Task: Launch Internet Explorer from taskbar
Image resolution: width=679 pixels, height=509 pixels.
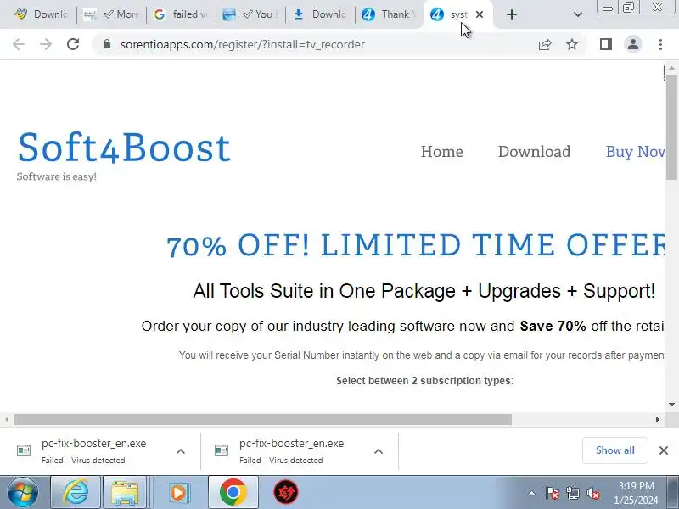Action: point(76,492)
